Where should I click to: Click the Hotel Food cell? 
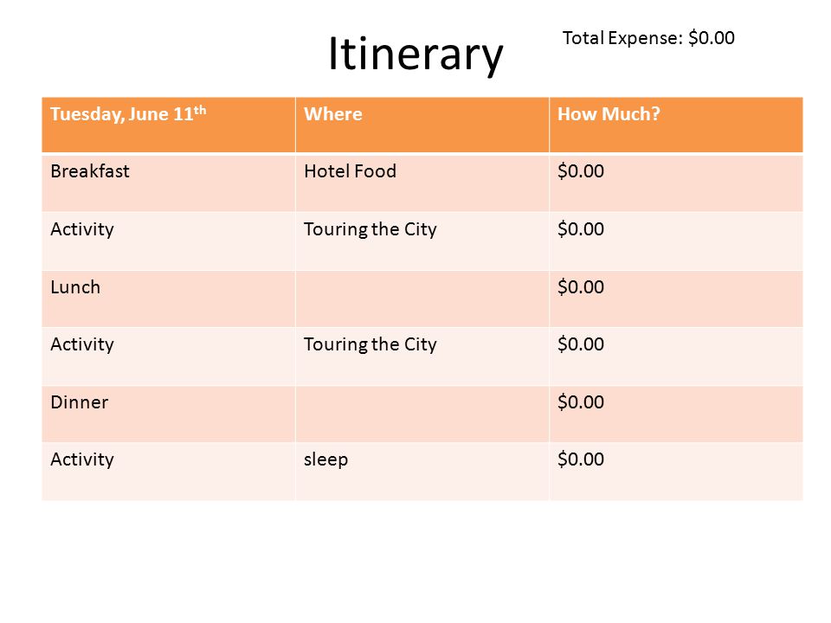point(422,183)
